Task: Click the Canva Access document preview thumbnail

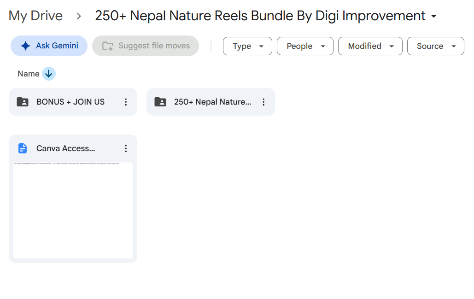Action: tap(73, 211)
